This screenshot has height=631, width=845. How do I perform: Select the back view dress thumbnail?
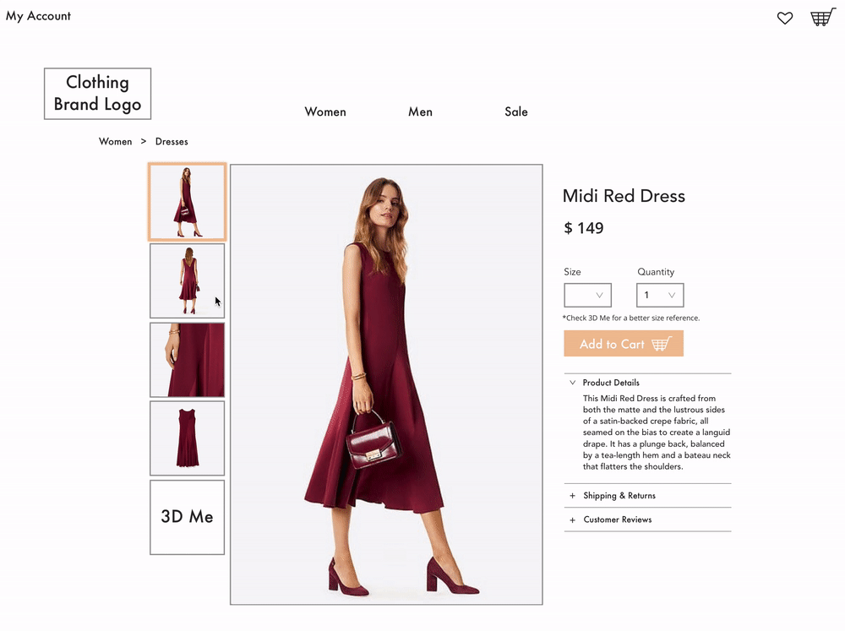[187, 280]
